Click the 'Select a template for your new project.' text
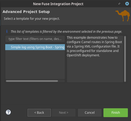This screenshot has width=131, height=121. 32,19
